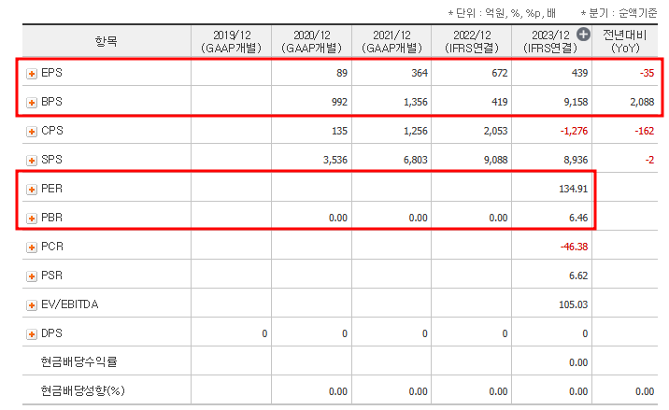
Task: Select SPS value 9,088
Action: click(496, 160)
